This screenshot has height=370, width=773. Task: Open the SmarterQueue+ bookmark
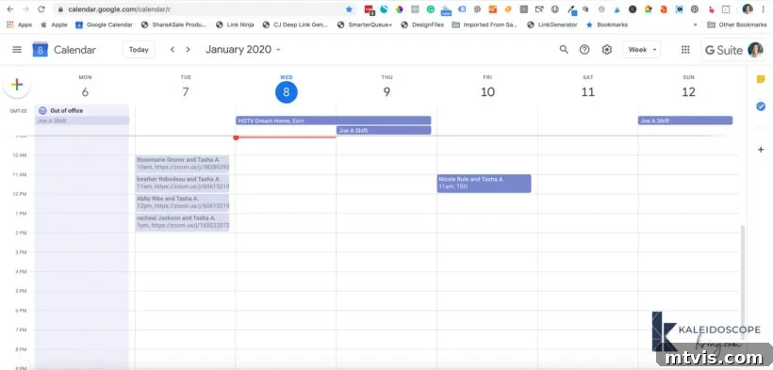(365, 24)
